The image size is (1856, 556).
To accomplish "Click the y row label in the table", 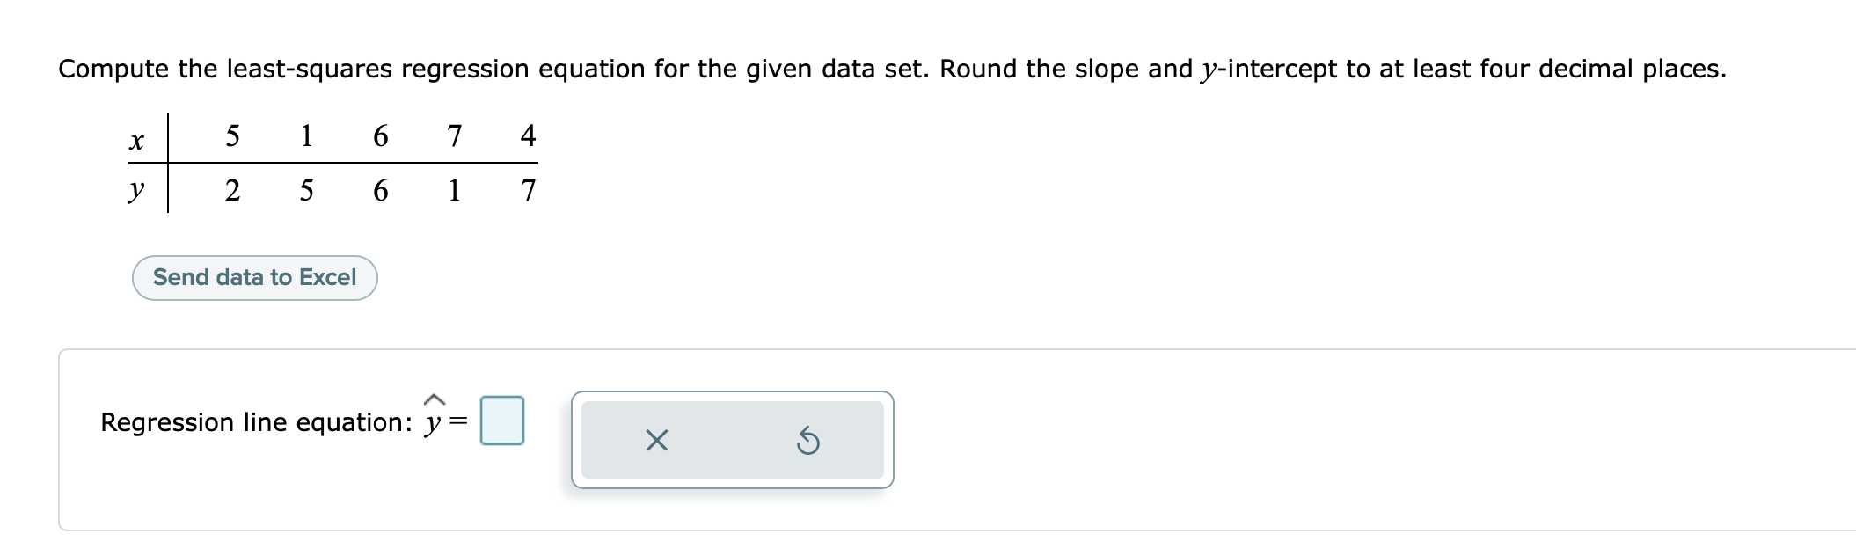I will pos(136,189).
